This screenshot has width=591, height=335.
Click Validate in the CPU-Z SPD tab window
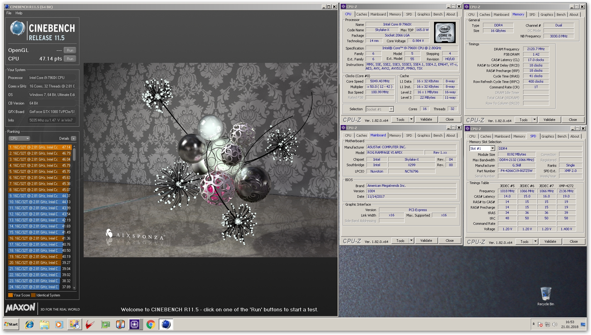[550, 241]
